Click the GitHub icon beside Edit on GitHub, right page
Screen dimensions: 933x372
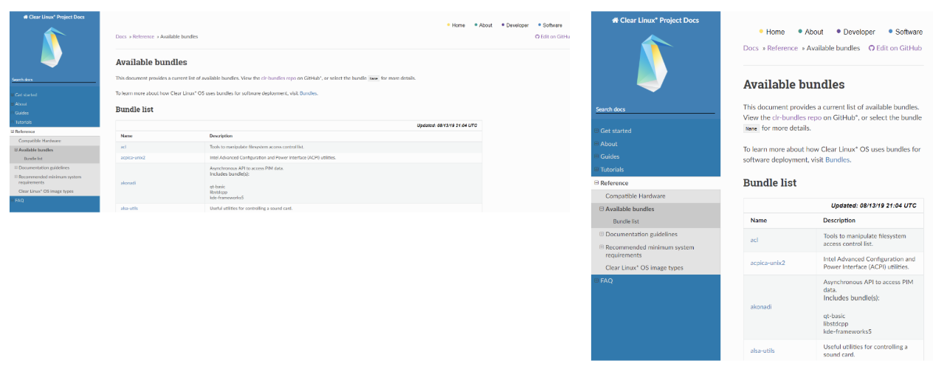tap(872, 48)
